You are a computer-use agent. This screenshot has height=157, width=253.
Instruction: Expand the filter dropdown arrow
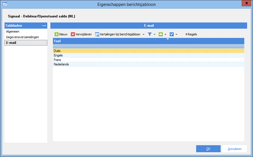point(155,35)
